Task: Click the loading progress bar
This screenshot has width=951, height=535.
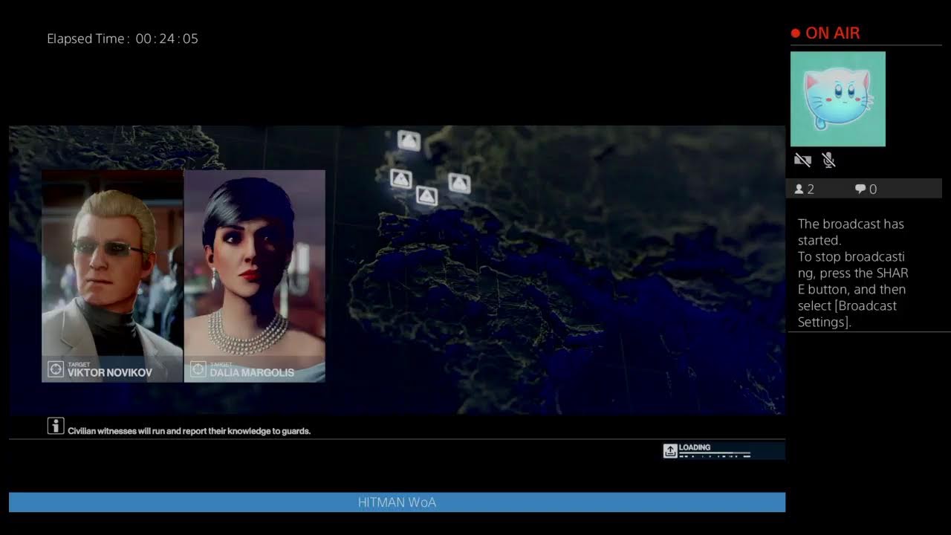Action: (715, 455)
